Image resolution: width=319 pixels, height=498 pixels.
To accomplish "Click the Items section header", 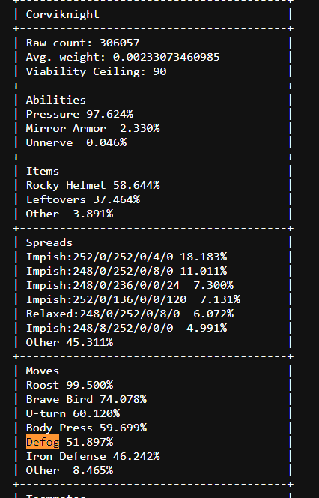I will point(43,171).
